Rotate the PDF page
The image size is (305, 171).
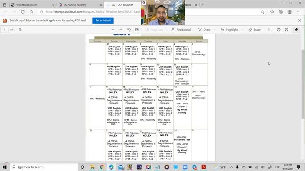click(x=129, y=30)
